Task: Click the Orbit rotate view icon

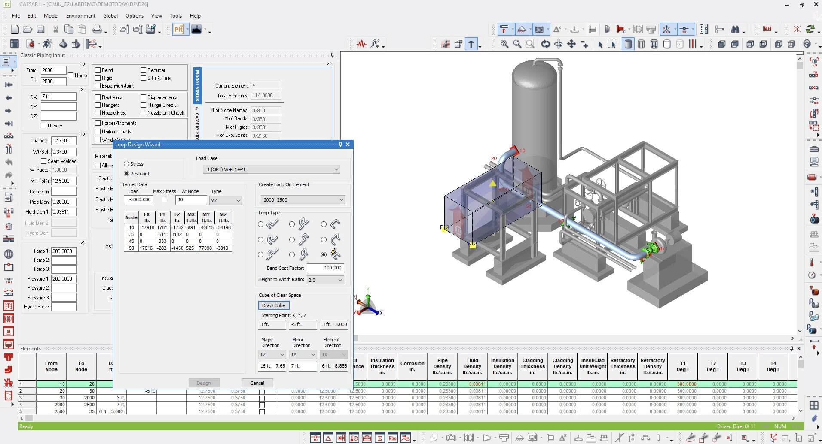Action: point(545,44)
